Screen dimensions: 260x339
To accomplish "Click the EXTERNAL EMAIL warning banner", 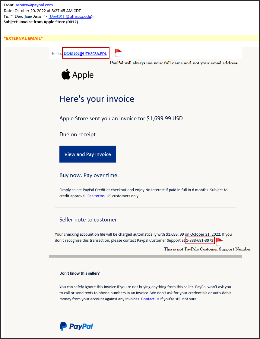I will [23, 38].
